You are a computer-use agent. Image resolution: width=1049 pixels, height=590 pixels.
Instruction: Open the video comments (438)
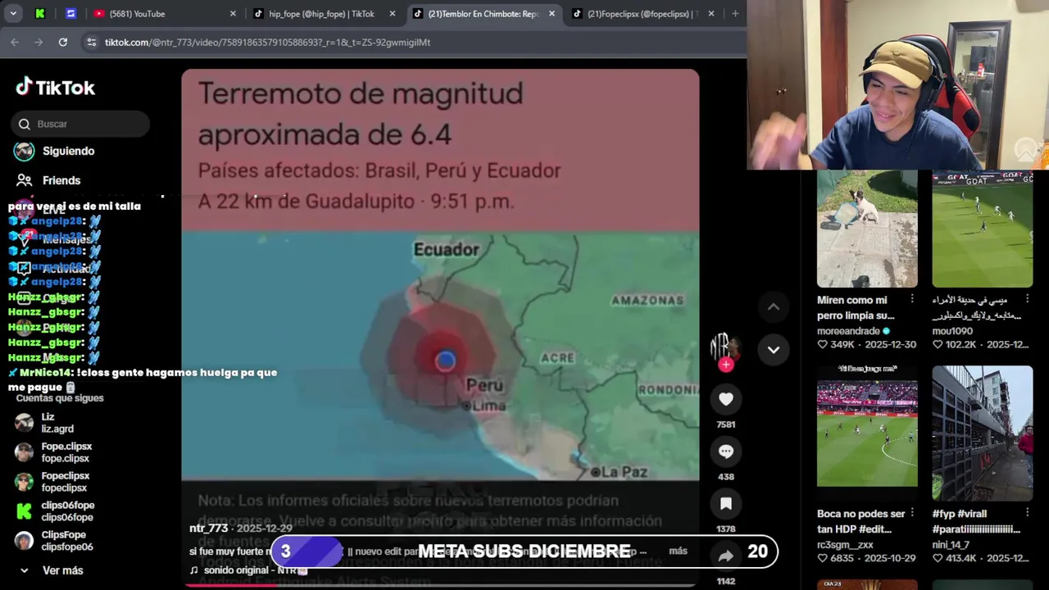click(x=725, y=452)
